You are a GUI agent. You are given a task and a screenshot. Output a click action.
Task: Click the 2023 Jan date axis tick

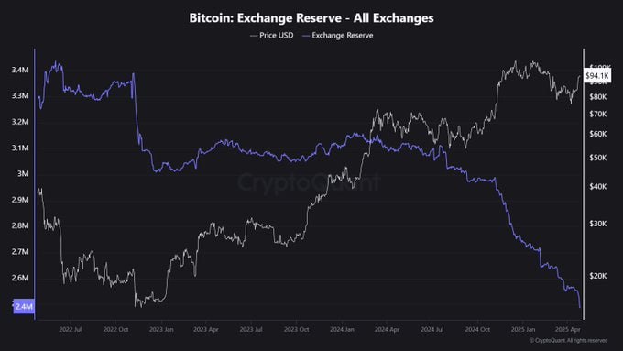point(161,330)
